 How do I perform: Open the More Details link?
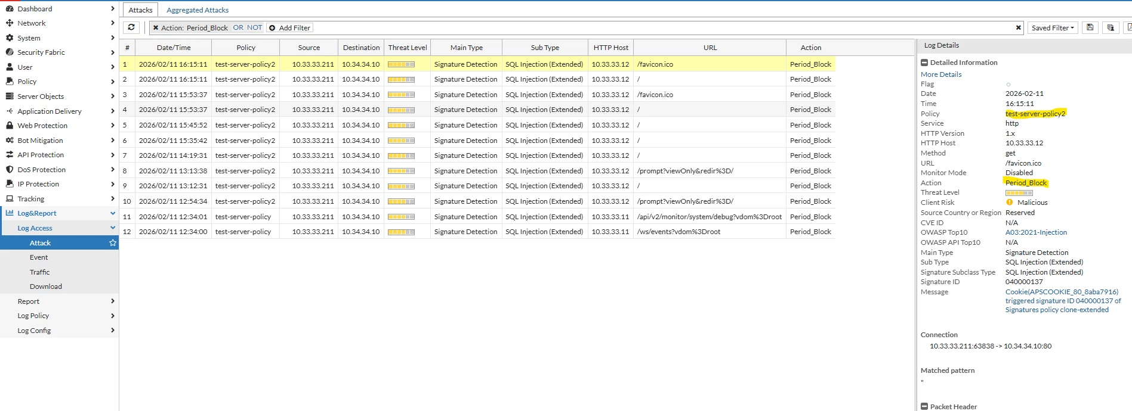click(941, 74)
